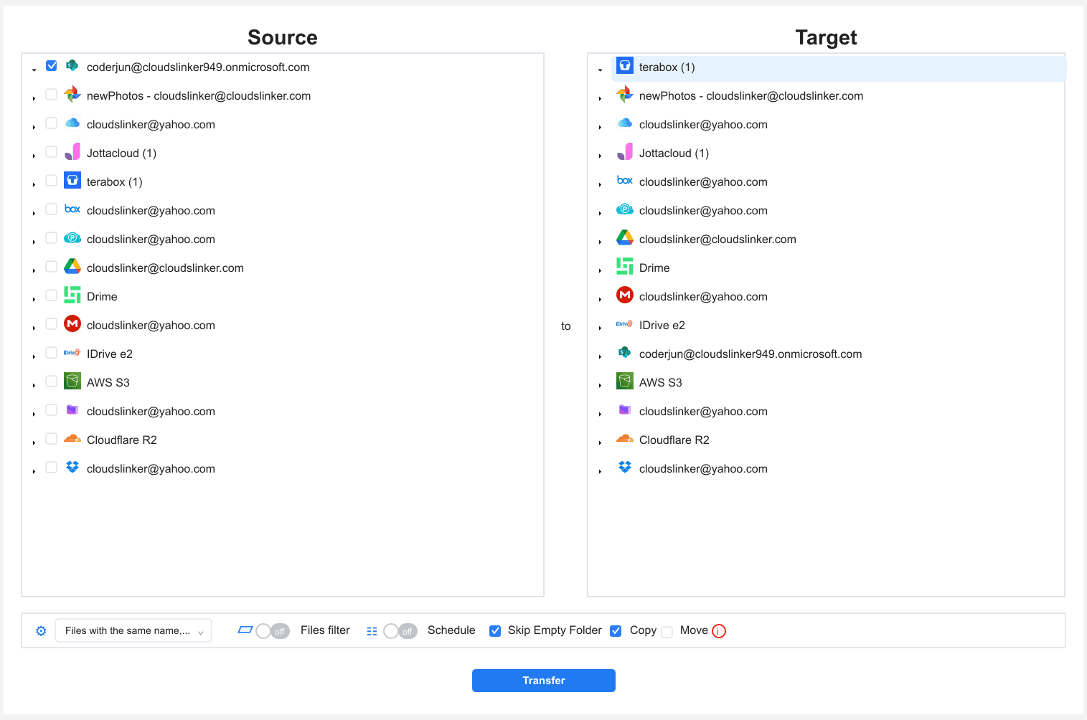
Task: Check the terabox (1) source checkbox
Action: pos(52,180)
